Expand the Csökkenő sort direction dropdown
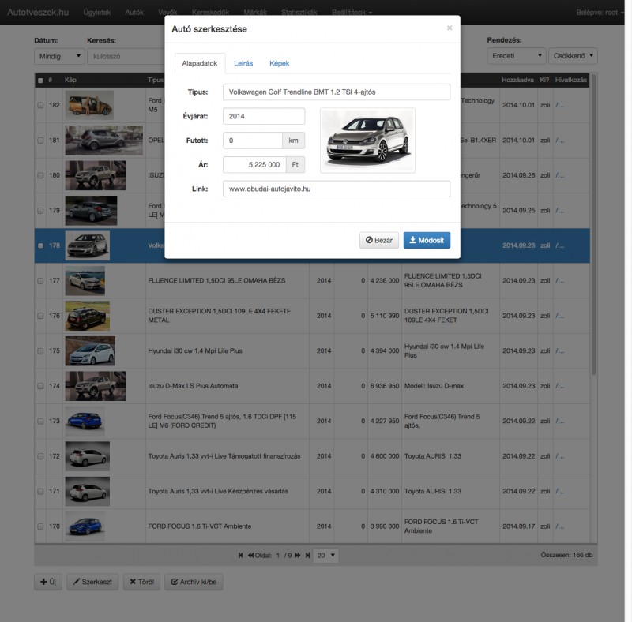The height and width of the screenshot is (622, 632). (x=573, y=56)
